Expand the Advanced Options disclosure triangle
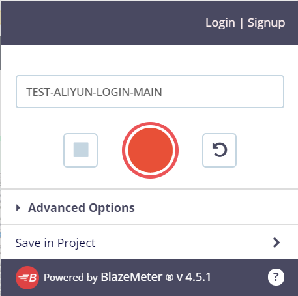298x296 pixels. 18,208
